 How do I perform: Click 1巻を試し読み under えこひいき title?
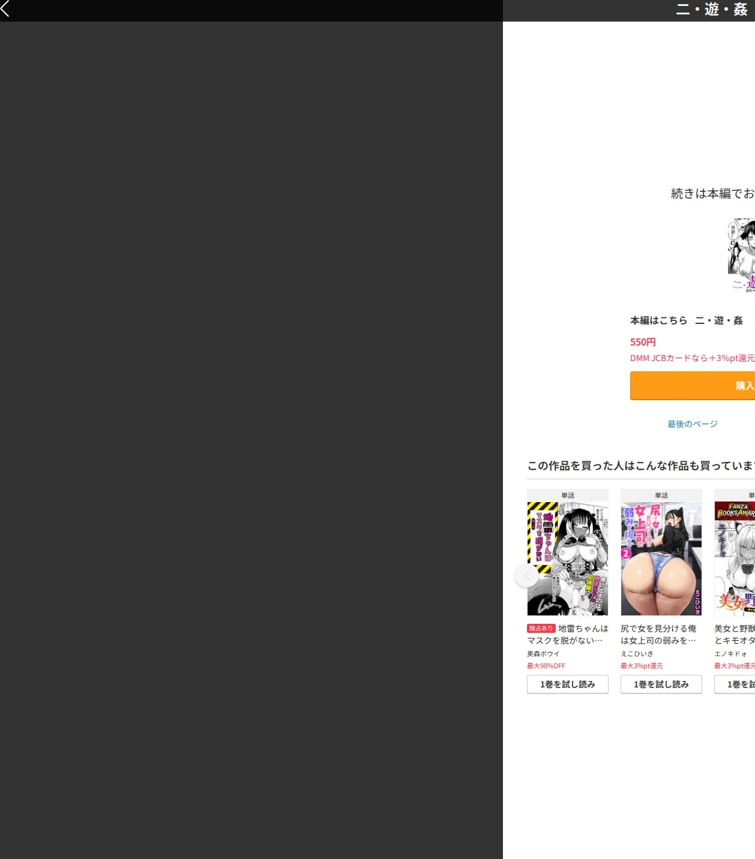point(661,684)
